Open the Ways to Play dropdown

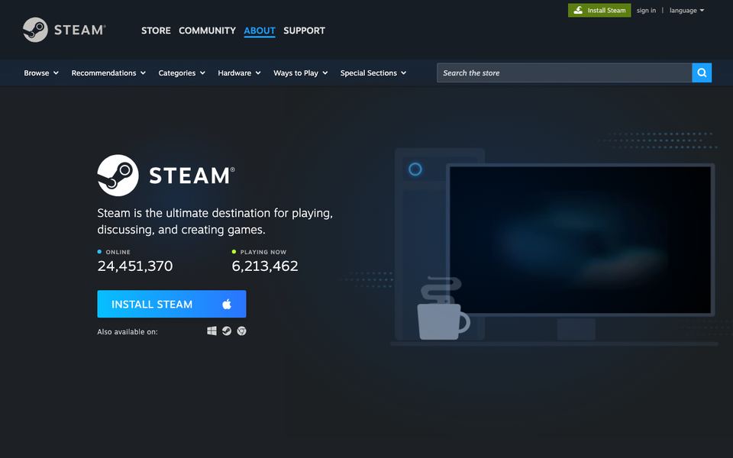pos(301,73)
